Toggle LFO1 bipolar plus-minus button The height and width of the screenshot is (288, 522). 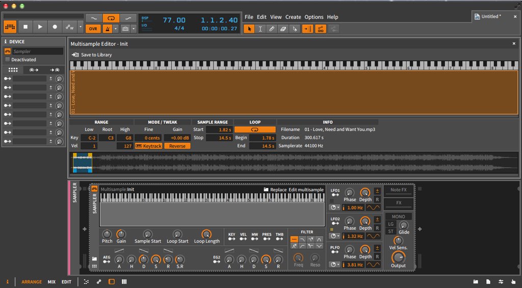(377, 191)
